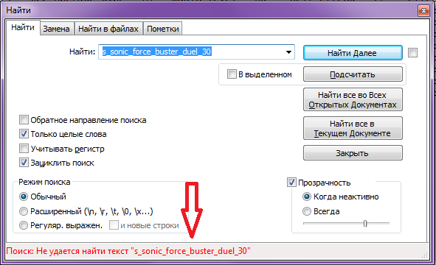Uncheck the Прозрачность checkbox

coord(291,183)
